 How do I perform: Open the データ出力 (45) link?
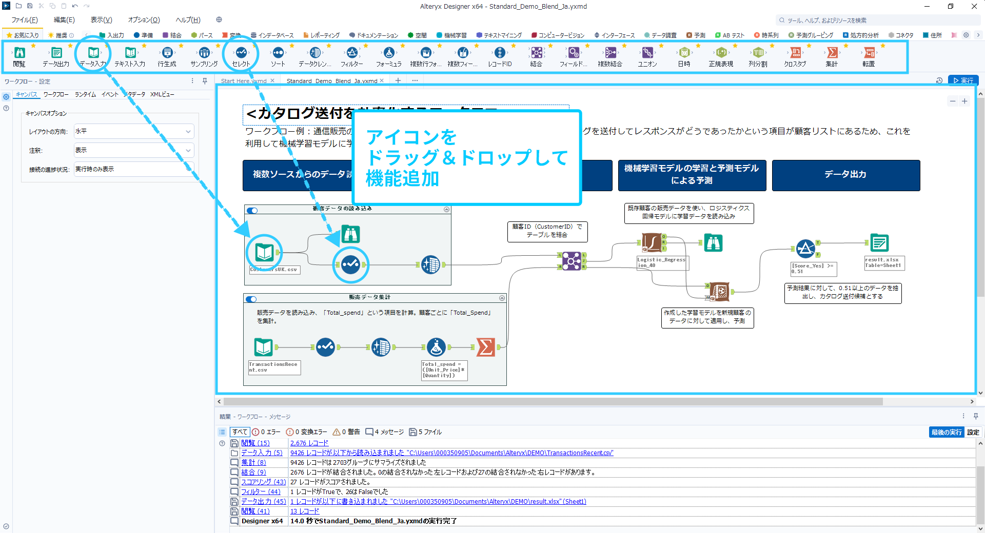coord(263,501)
